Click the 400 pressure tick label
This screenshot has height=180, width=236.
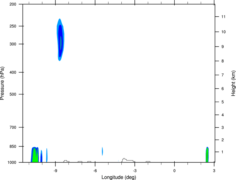pos(13,72)
